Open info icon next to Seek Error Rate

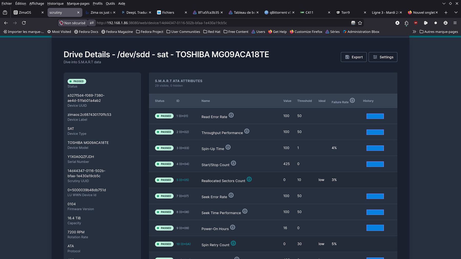tap(231, 195)
